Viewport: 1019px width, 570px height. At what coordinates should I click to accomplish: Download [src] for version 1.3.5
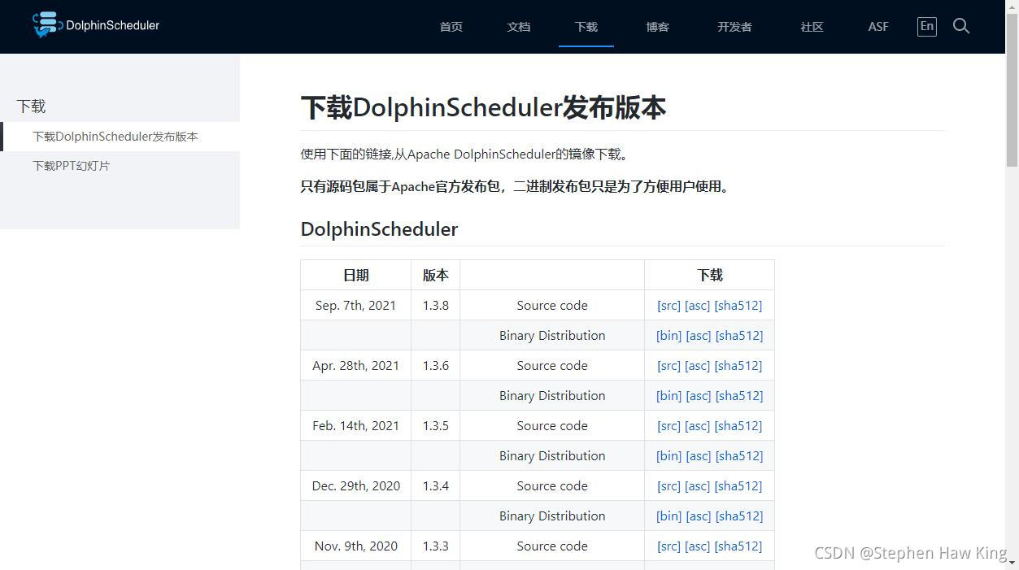[x=669, y=426]
